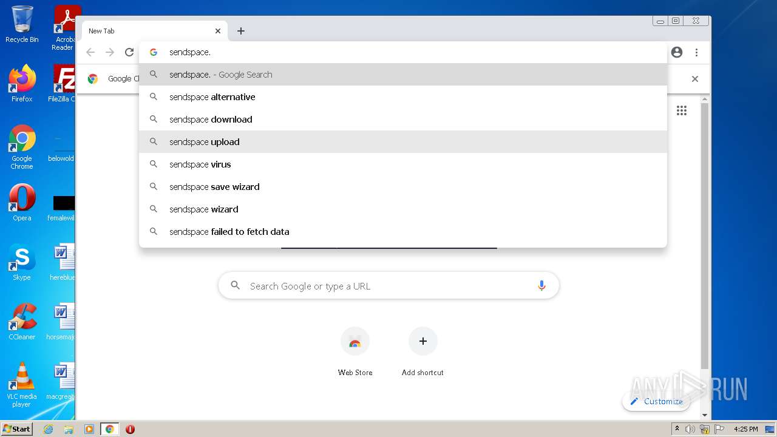Select the New Tab tab

click(154, 31)
